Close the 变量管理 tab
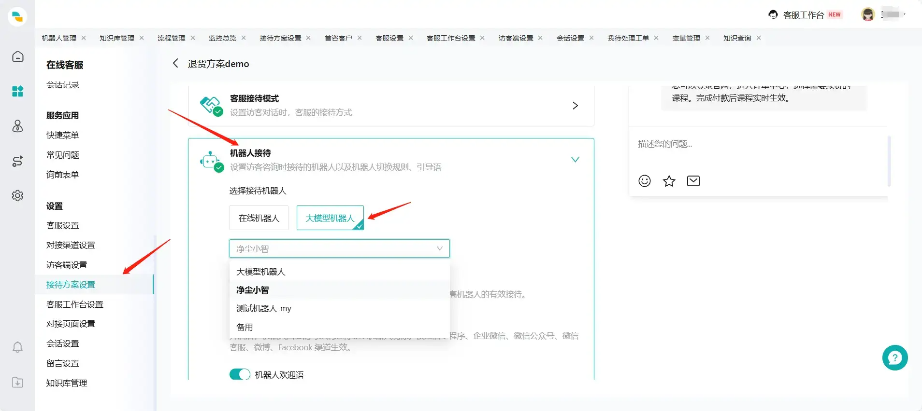Image resolution: width=922 pixels, height=411 pixels. click(x=707, y=38)
